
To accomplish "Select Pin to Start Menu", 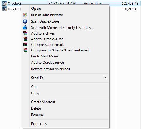I will tap(45, 56).
